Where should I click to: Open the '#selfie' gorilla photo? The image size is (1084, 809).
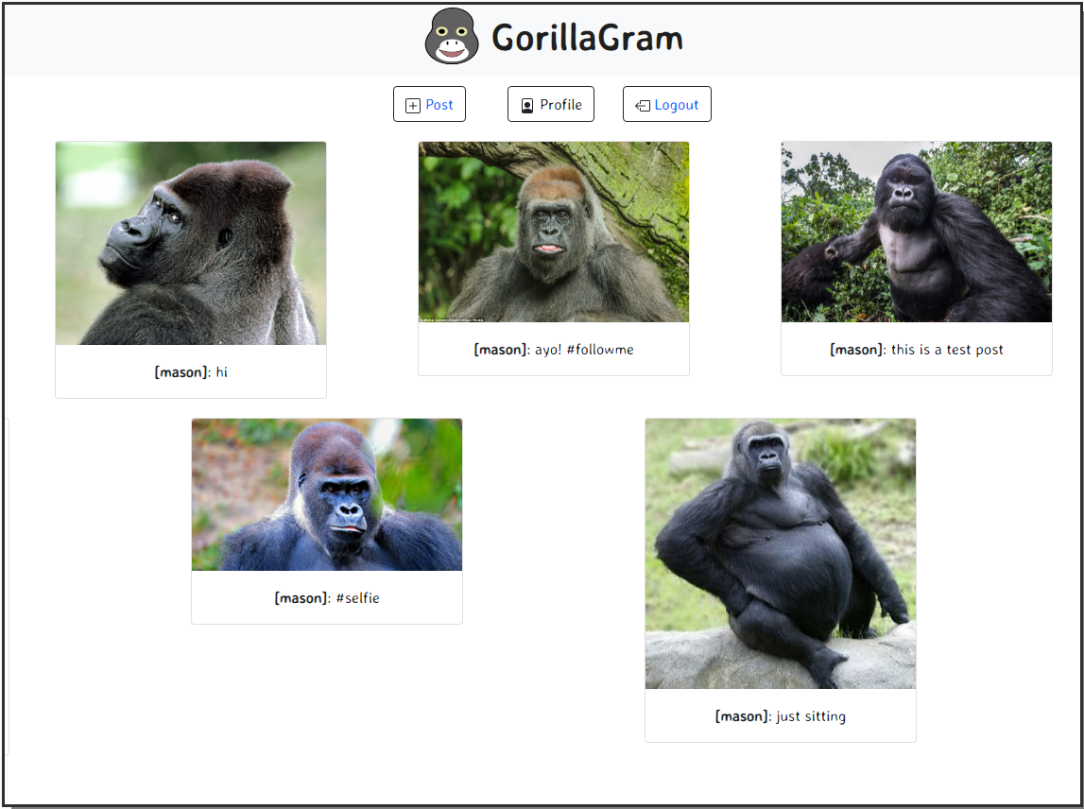[326, 494]
